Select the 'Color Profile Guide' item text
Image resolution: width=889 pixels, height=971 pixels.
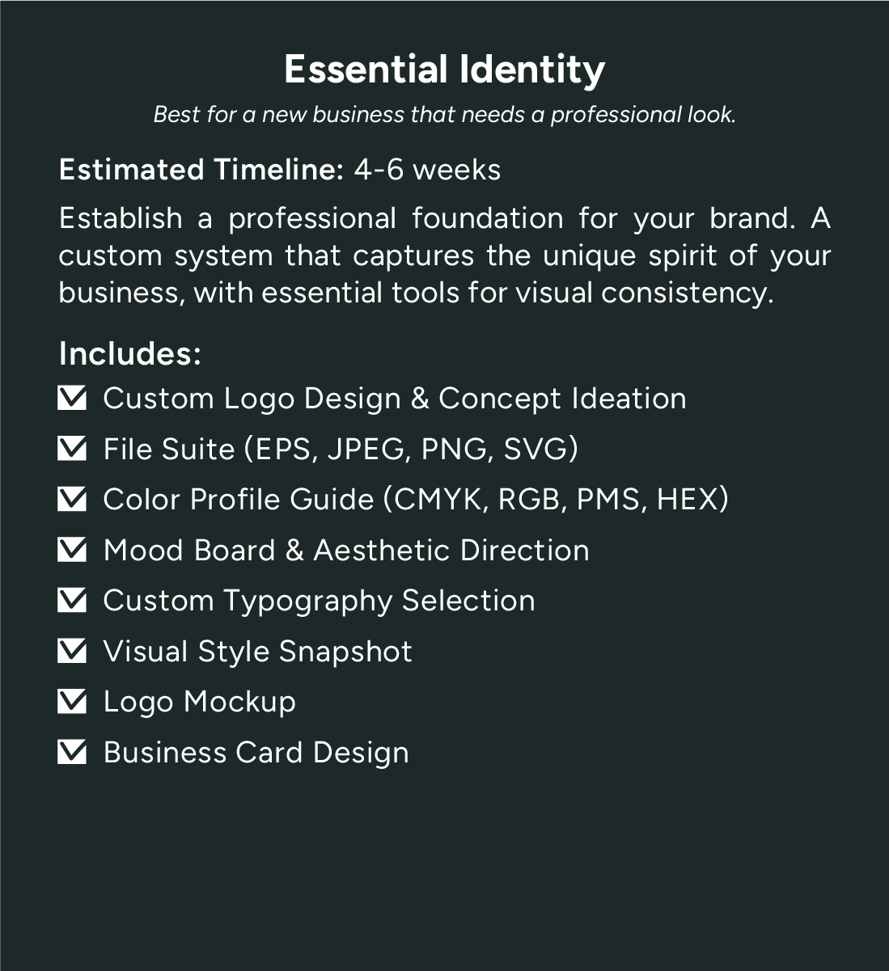[x=416, y=500]
